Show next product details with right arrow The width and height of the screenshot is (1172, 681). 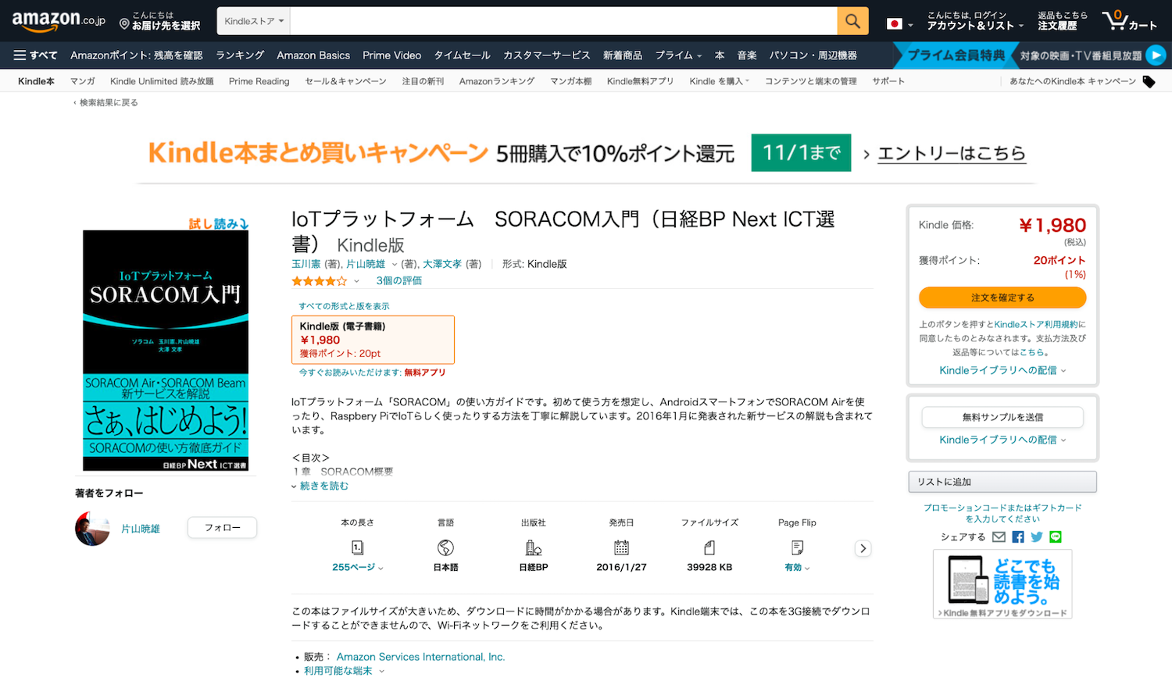[863, 548]
